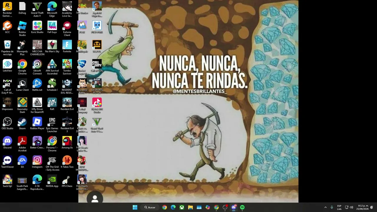Viewport: 377px width, 212px height.
Task: Select the Geometry Dash shortcut
Action: 22,106
